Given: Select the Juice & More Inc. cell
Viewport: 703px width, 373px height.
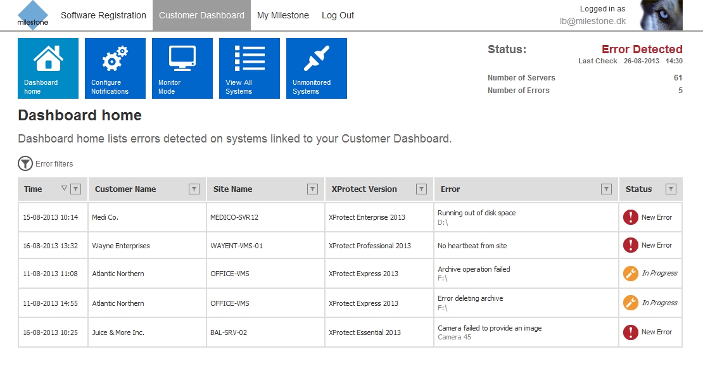Looking at the screenshot, I should click(147, 332).
